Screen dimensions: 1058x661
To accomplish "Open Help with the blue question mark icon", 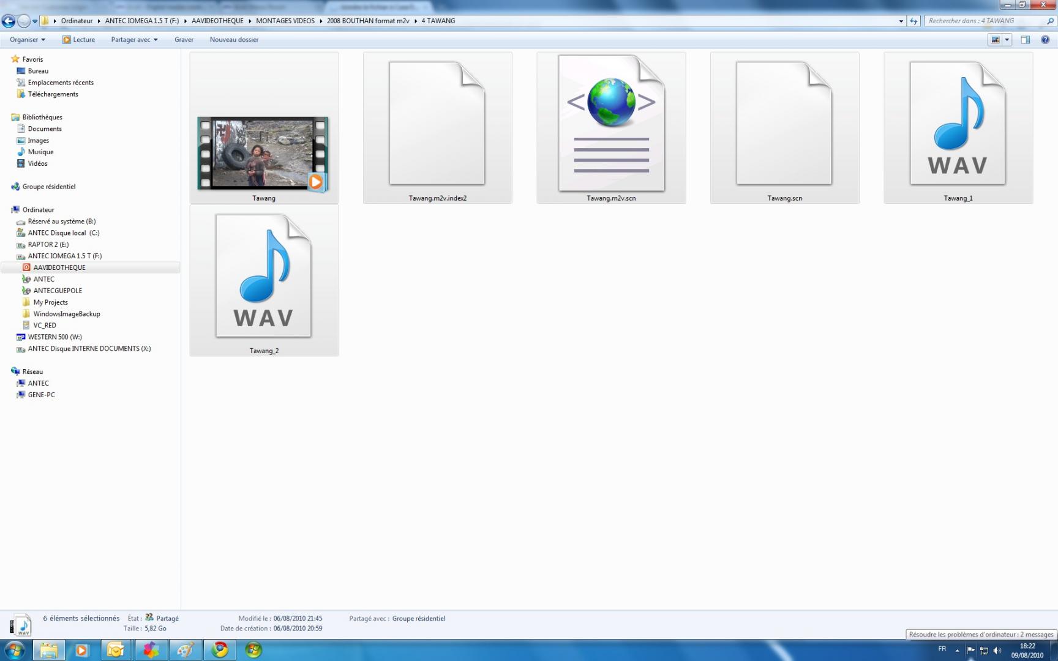I will tap(1045, 40).
